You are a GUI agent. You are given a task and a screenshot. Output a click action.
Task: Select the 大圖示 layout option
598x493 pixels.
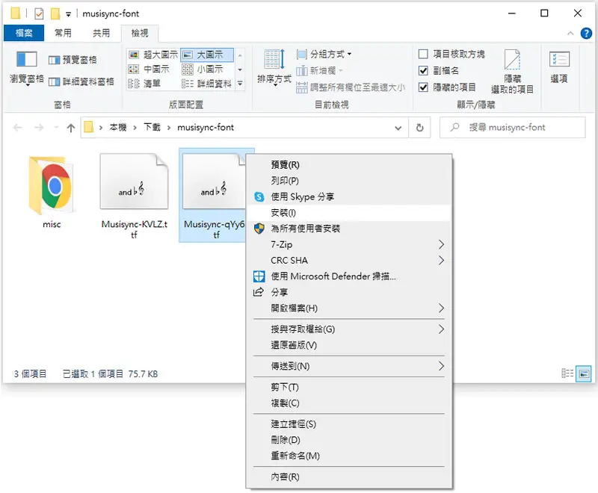pyautogui.click(x=207, y=55)
